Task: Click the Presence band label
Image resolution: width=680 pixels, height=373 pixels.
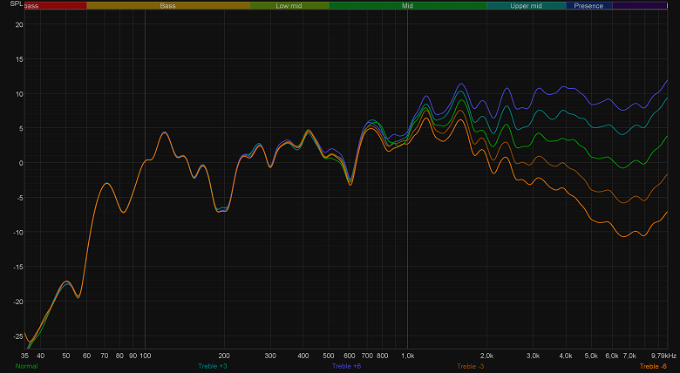Action: tap(588, 5)
